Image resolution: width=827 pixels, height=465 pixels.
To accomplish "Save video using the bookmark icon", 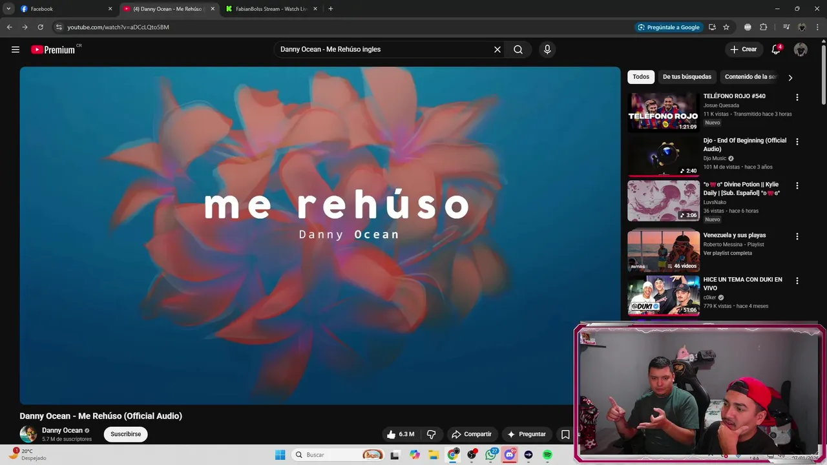I will 565,434.
